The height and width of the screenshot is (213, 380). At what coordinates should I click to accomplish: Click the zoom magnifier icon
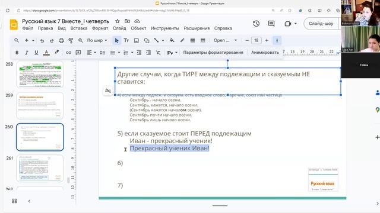coord(81,41)
